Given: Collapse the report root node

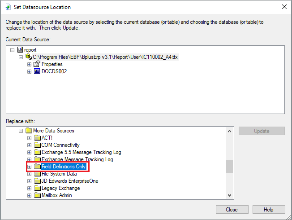Looking at the screenshot, I should coord(12,50).
